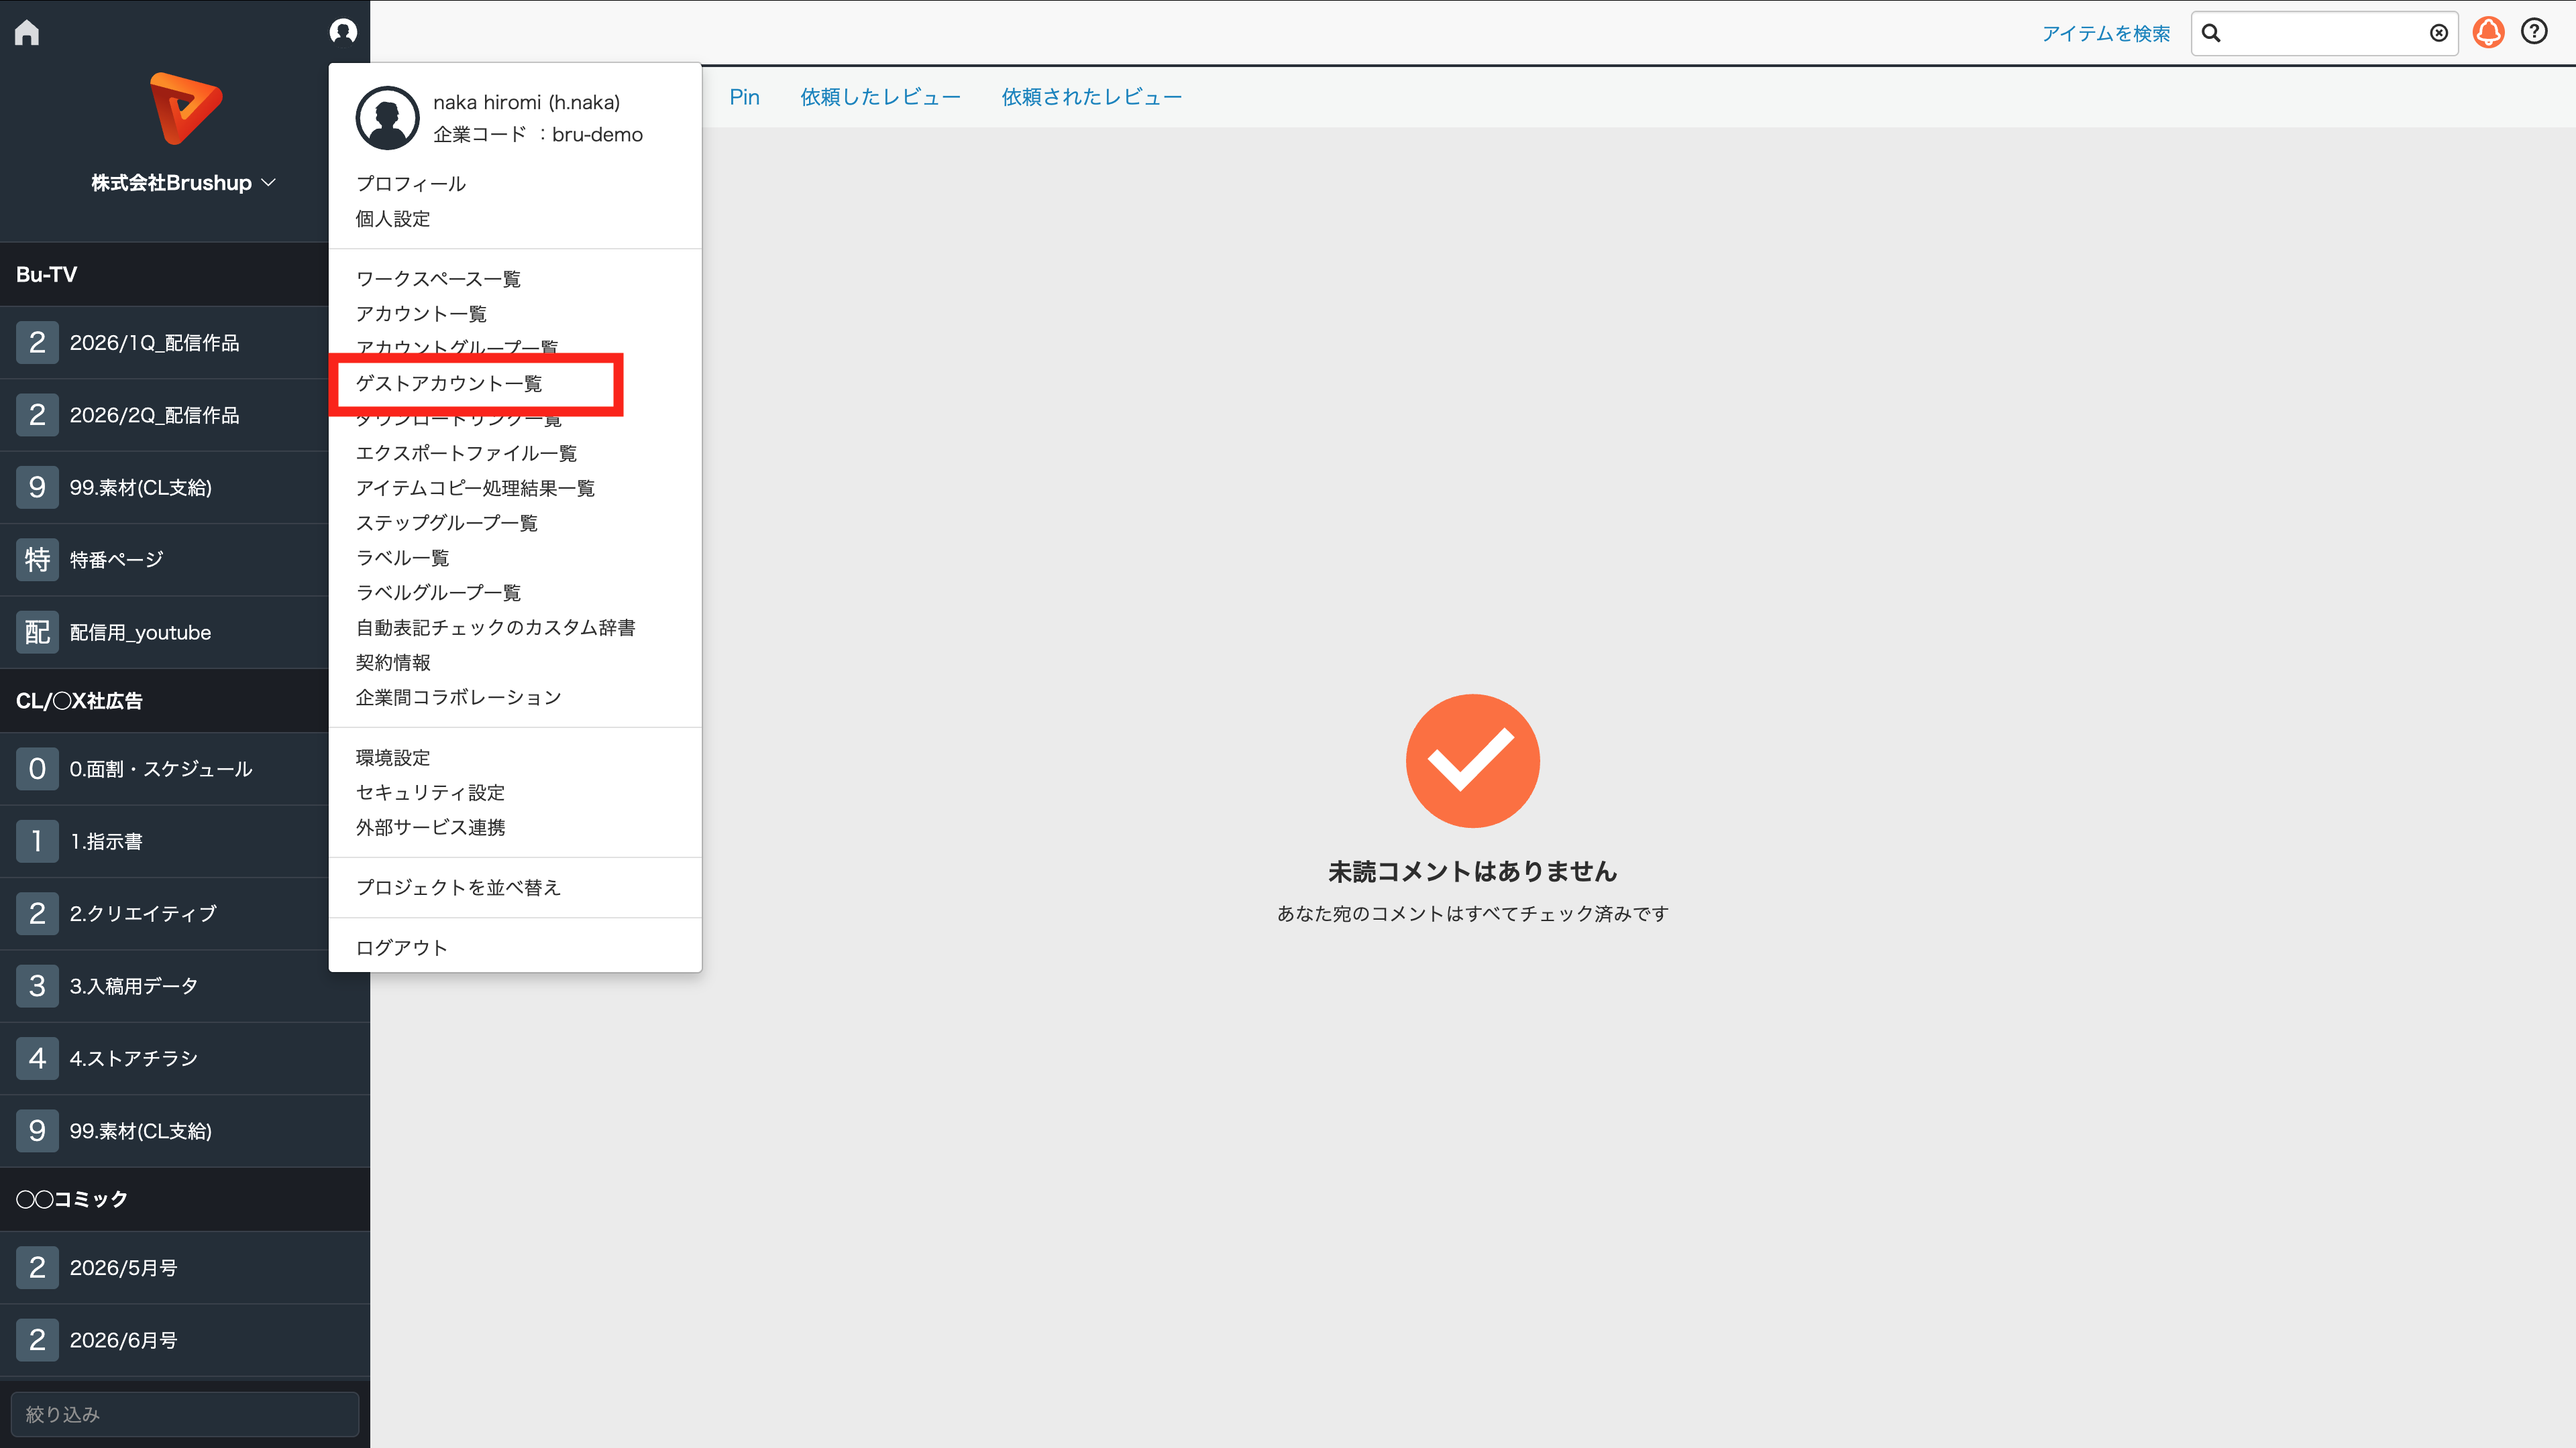Viewport: 2576px width, 1448px height.
Task: Click the magnifier search icon
Action: (2211, 33)
